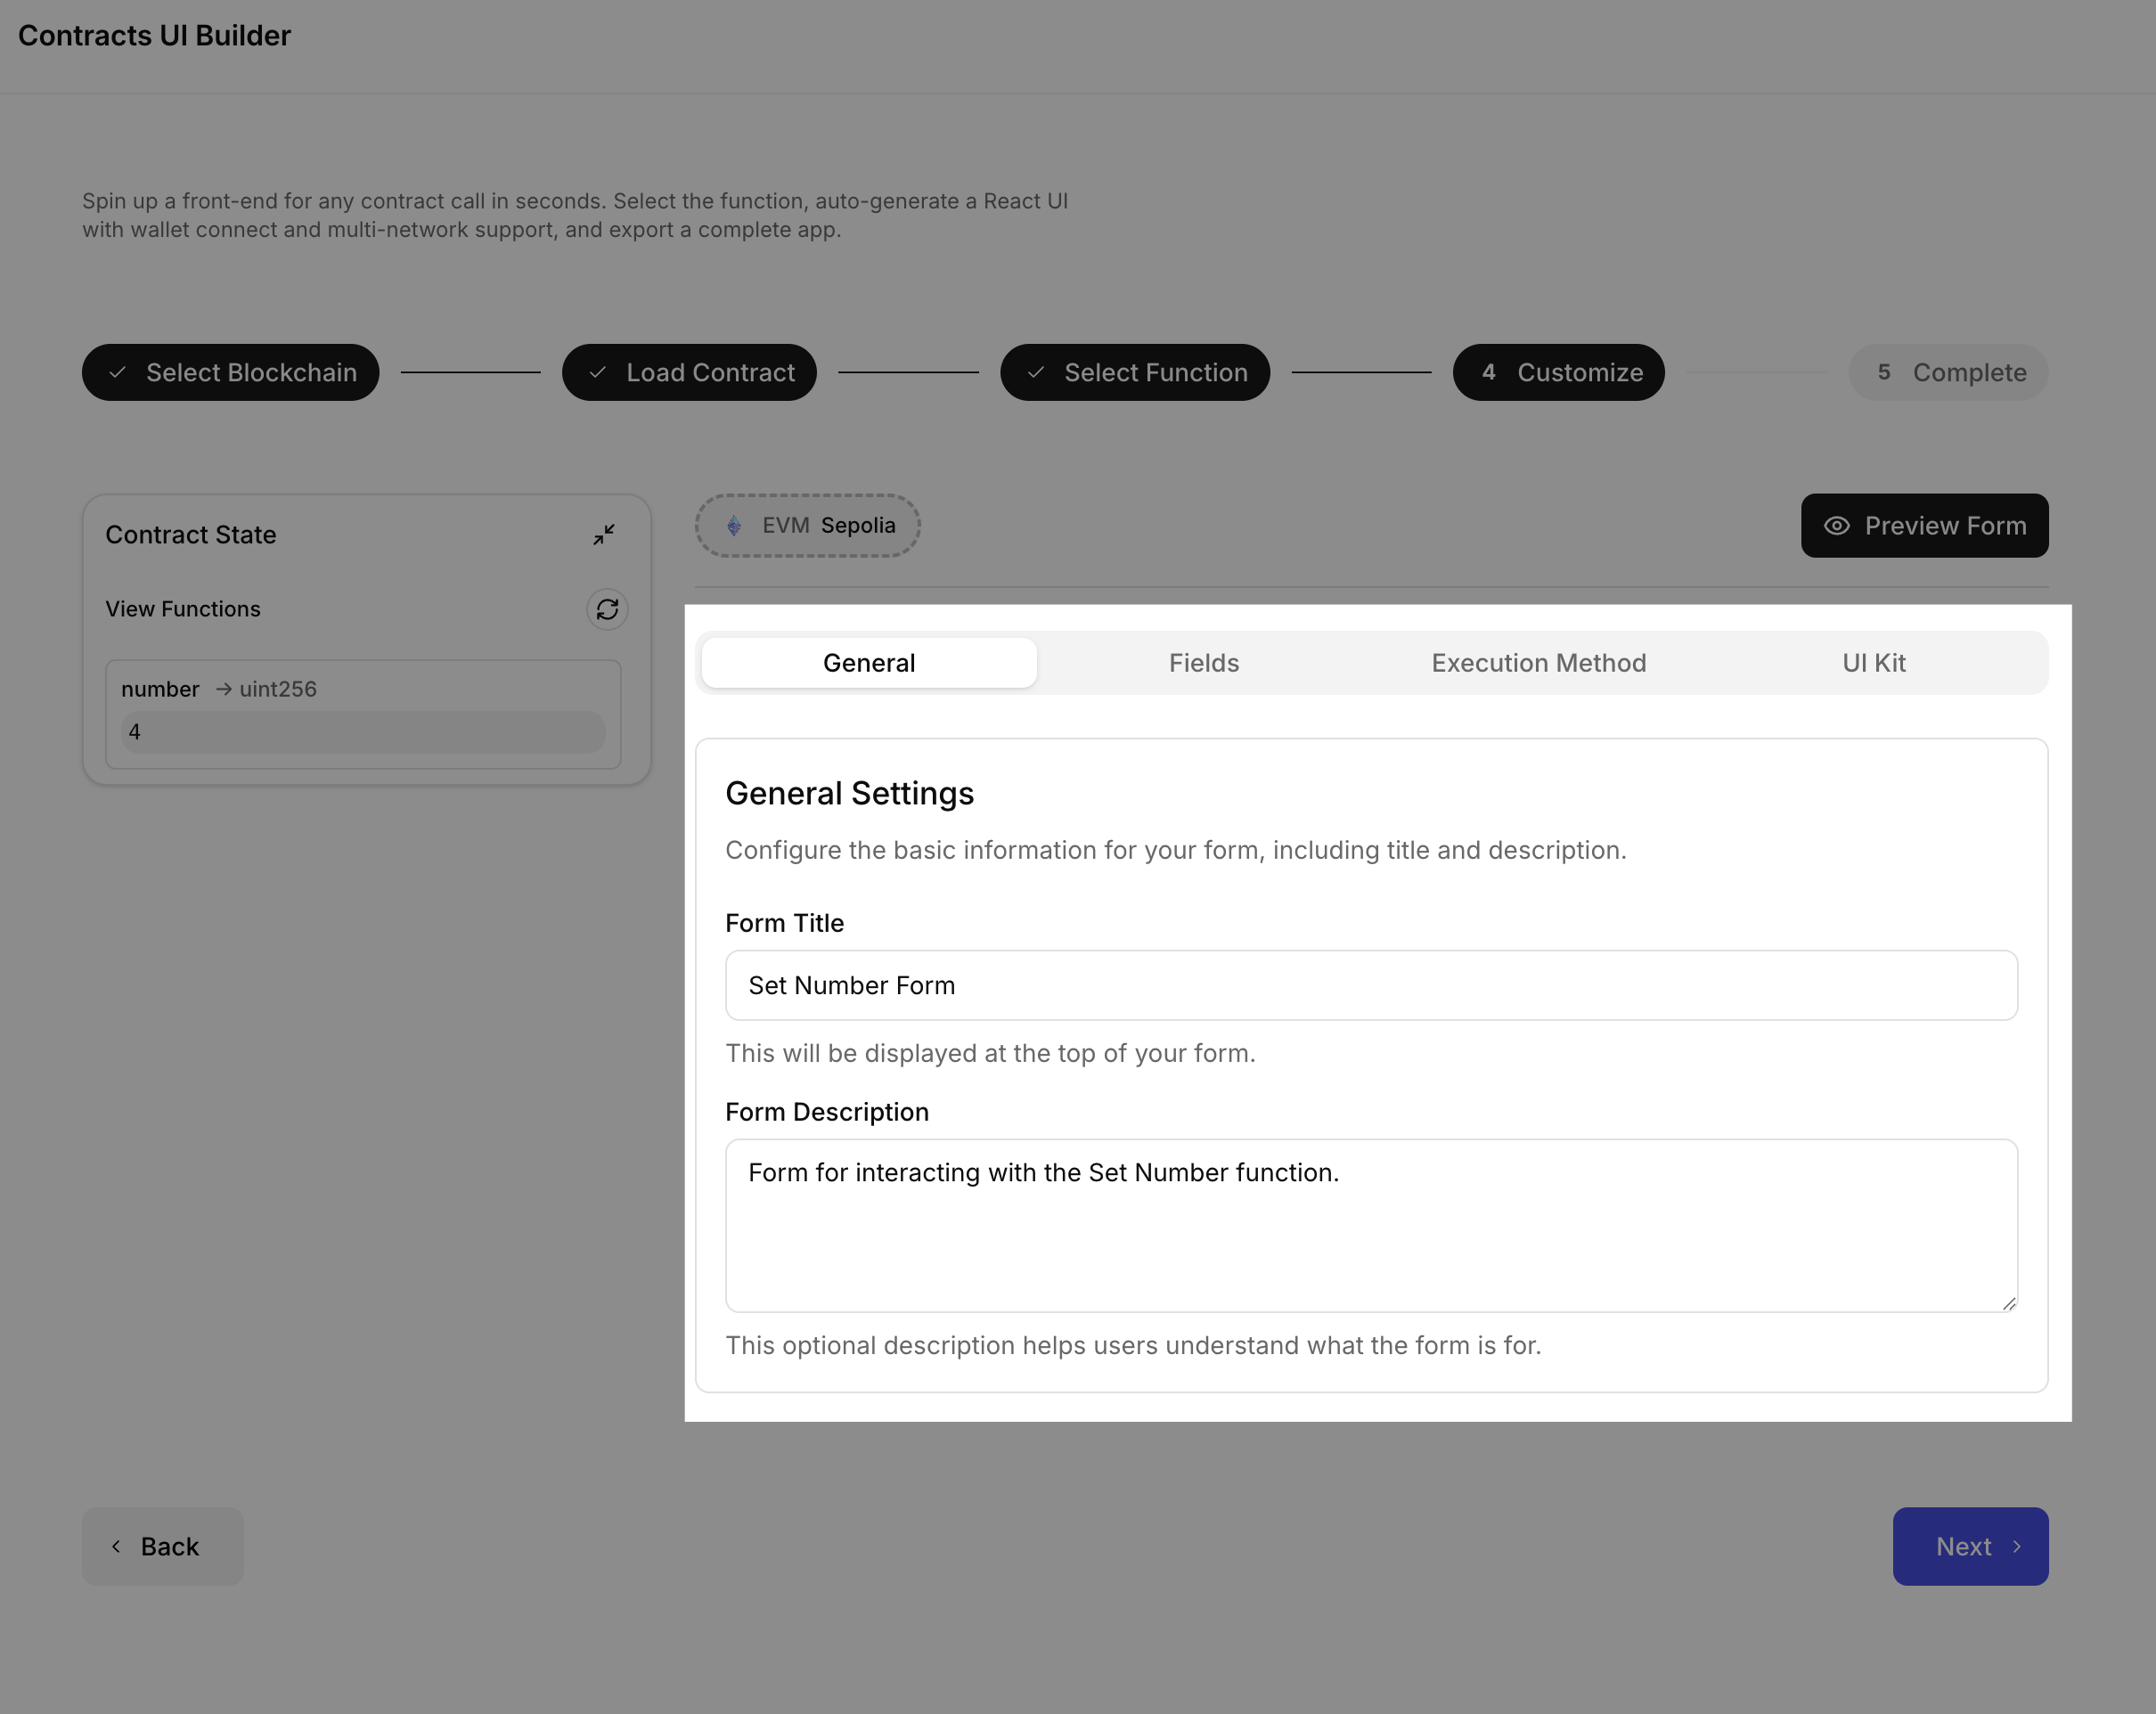Screen dimensions: 2156x1714
Task: Open step 5 Complete
Action: click(x=1947, y=372)
